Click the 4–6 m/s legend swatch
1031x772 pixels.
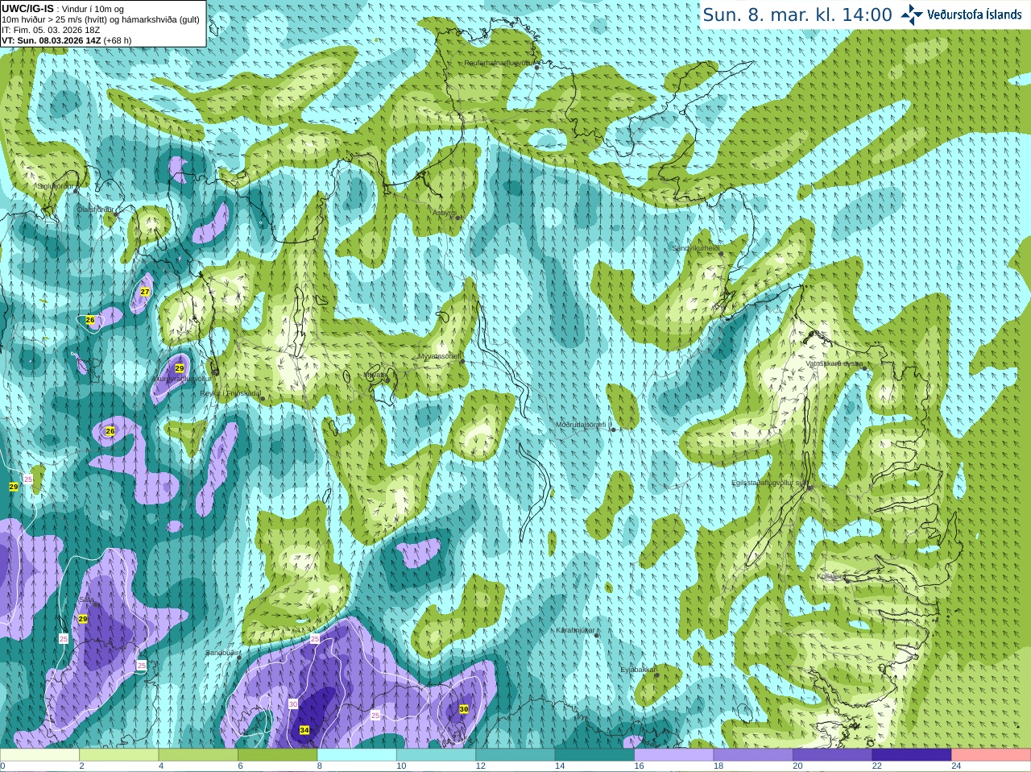pyautogui.click(x=198, y=755)
